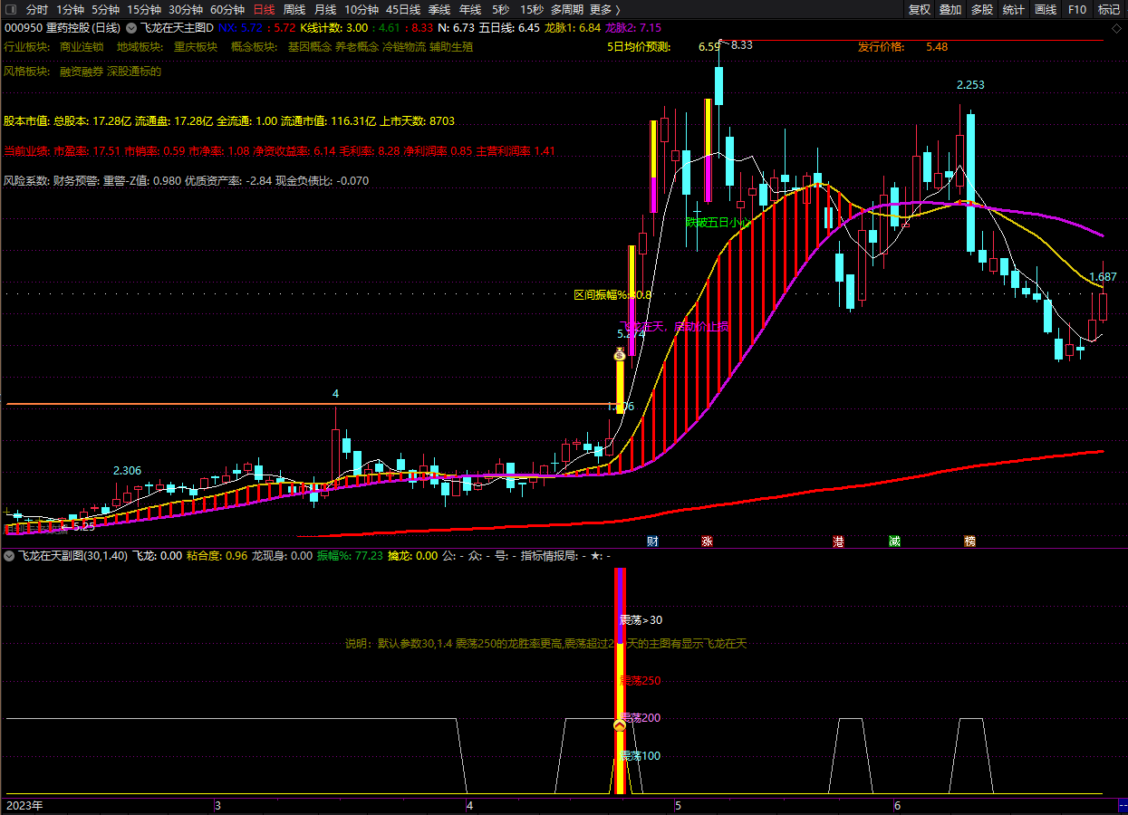Select the 5分钟 period
The height and width of the screenshot is (815, 1128).
pos(105,9)
